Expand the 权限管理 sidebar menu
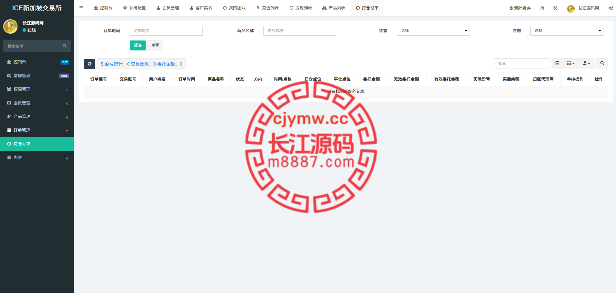616x293 pixels. coord(37,89)
